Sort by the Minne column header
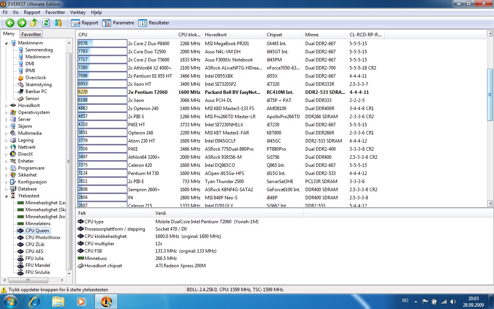 pos(324,35)
